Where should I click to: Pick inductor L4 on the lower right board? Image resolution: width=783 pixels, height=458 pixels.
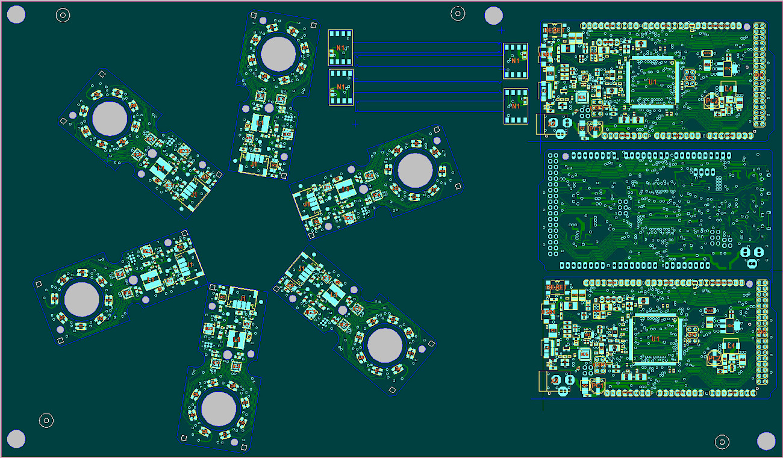731,345
